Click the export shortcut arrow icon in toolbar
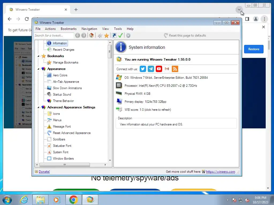 click(114, 36)
